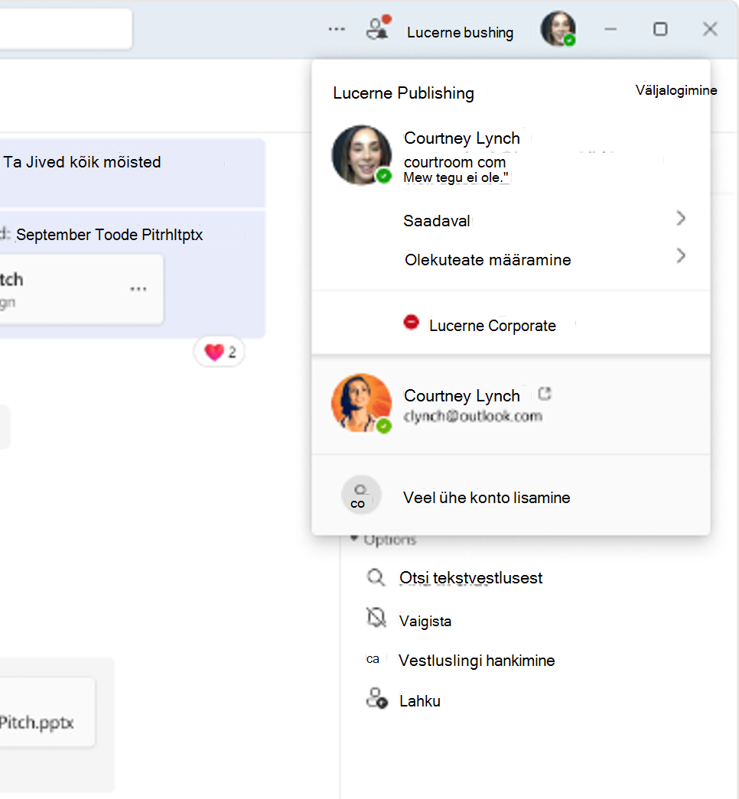Click the link icon beside Vestluslingi hankimine
This screenshot has height=799, width=739.
(x=373, y=659)
